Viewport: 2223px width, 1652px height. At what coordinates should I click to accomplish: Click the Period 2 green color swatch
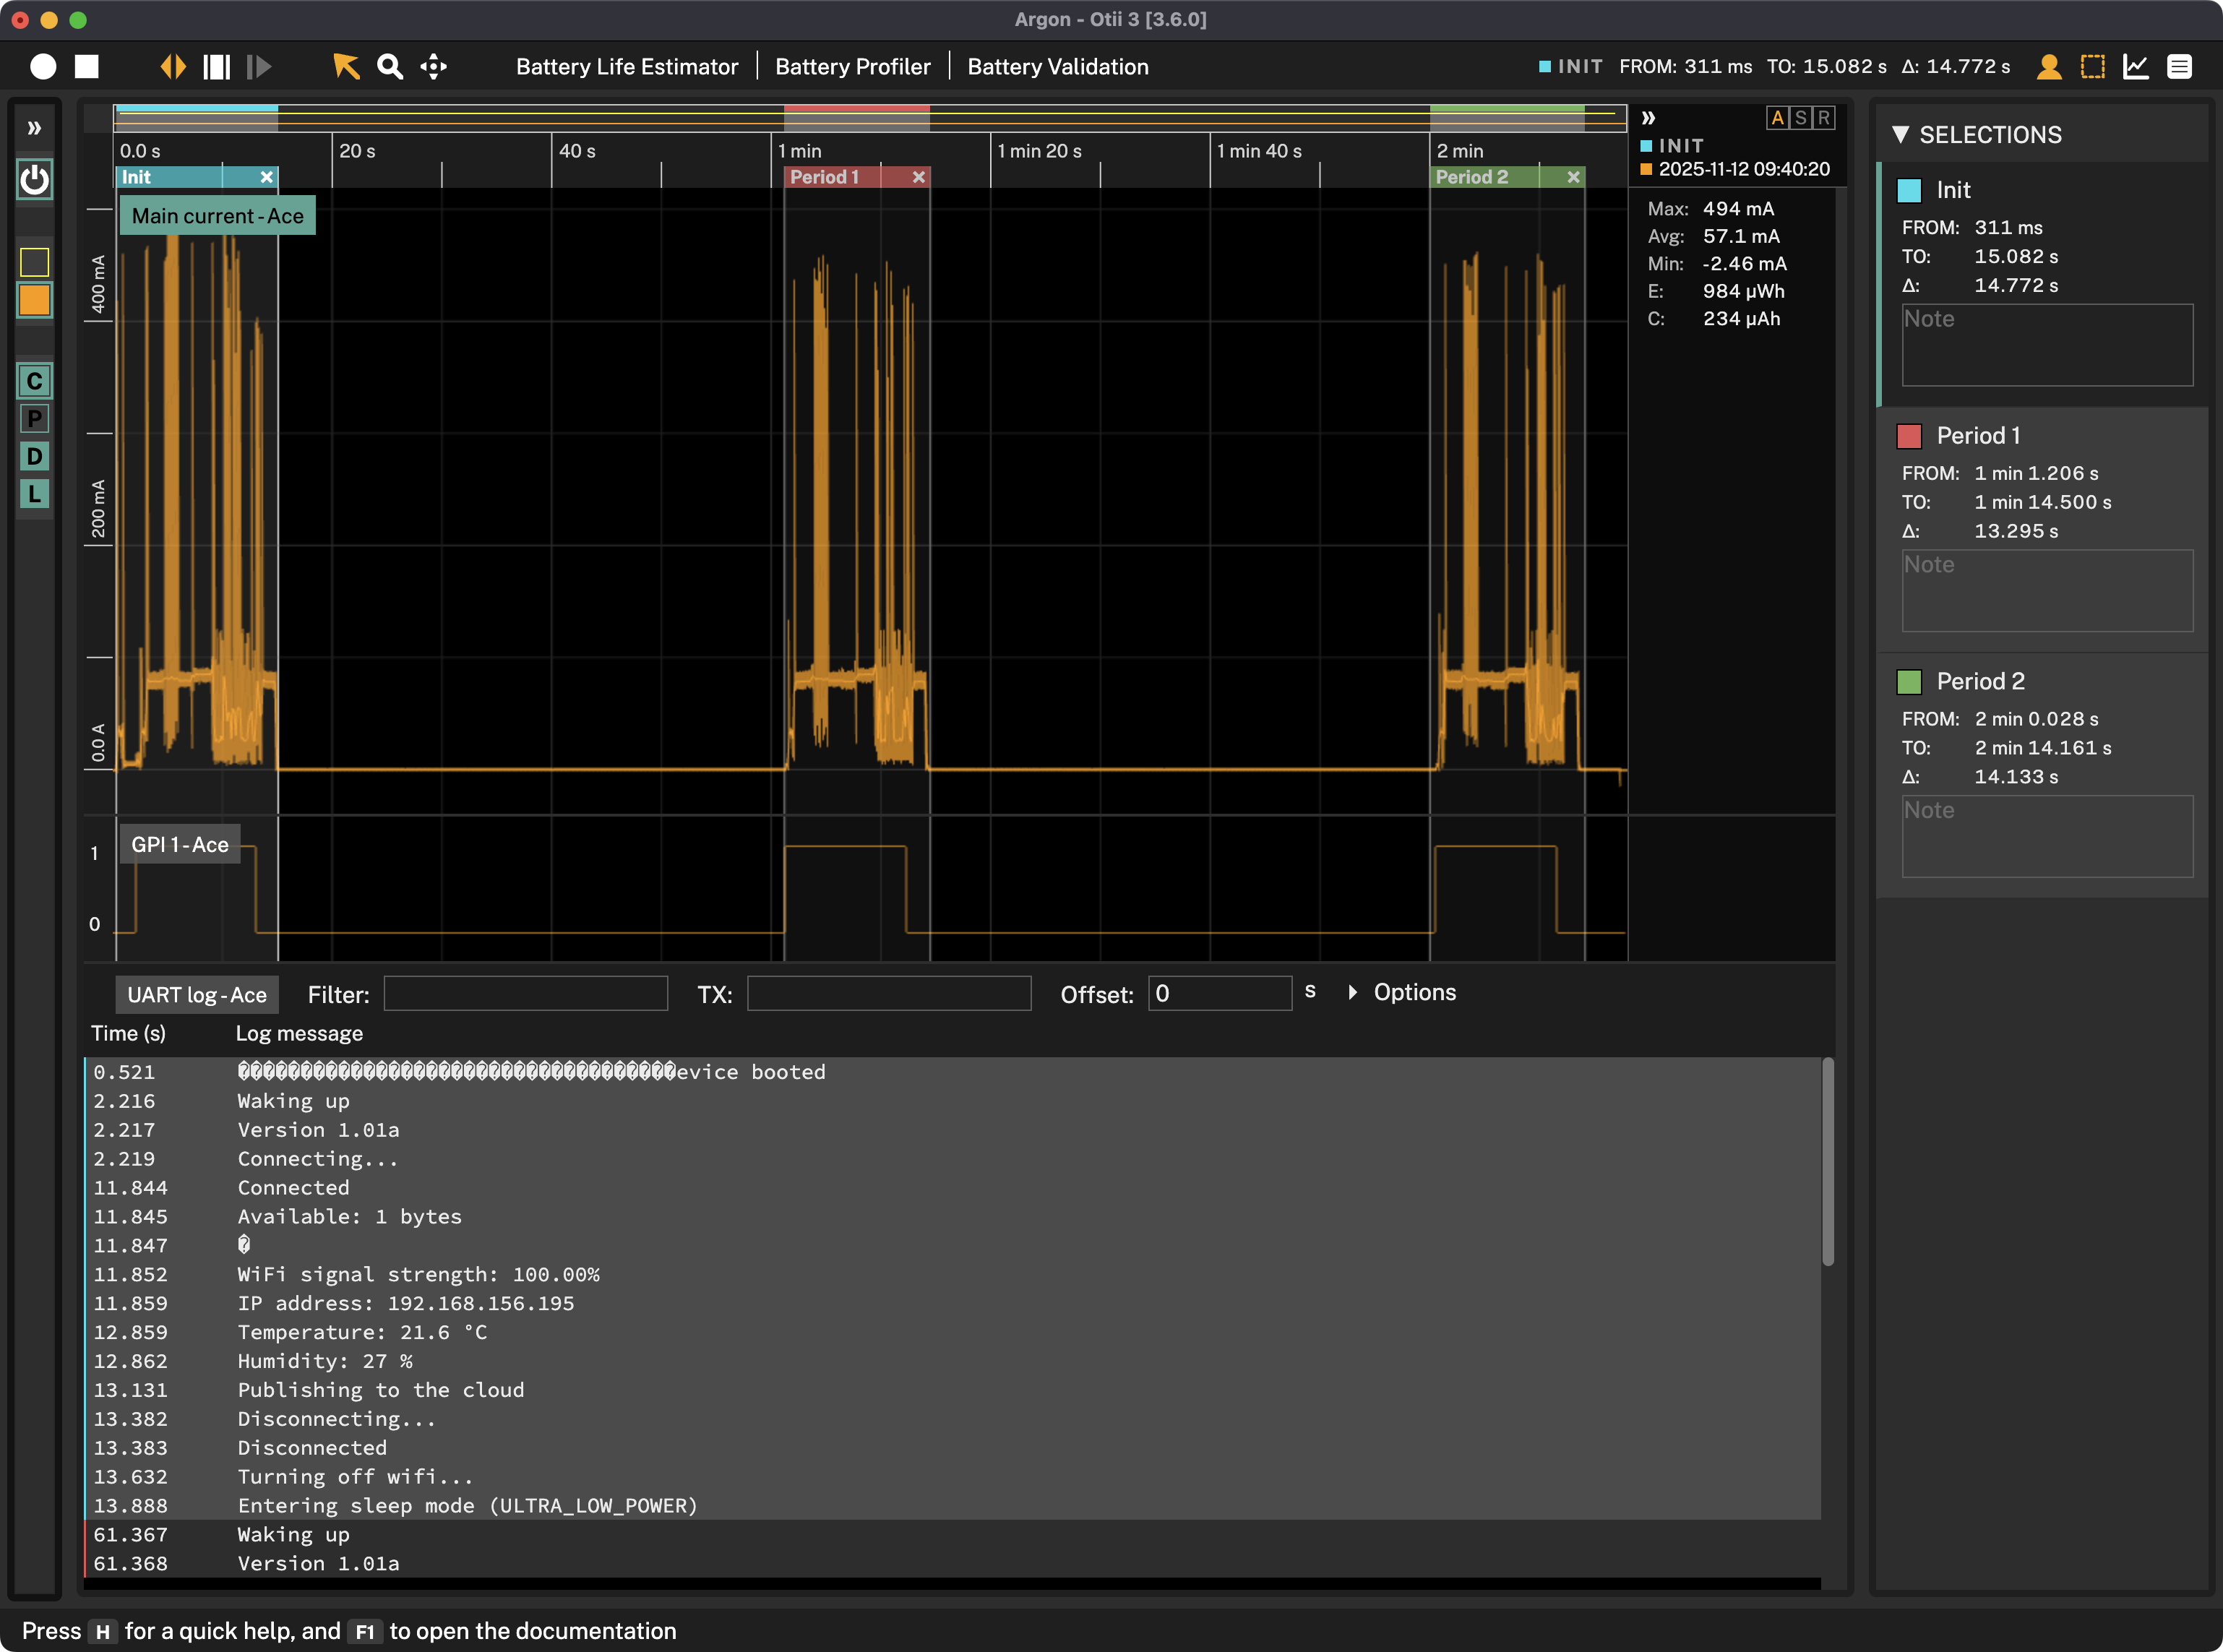(x=1909, y=682)
